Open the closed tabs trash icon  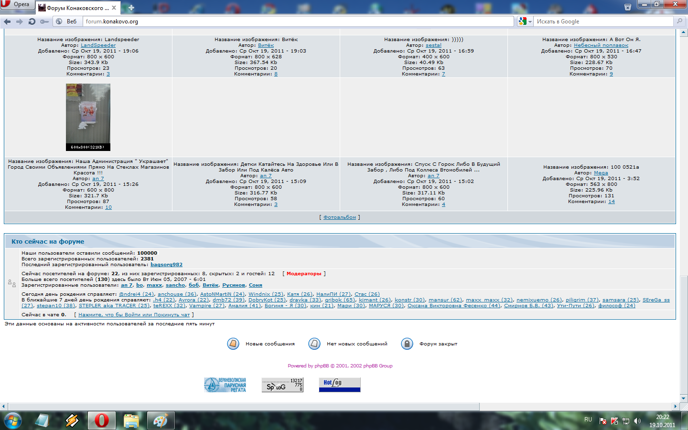pyautogui.click(x=628, y=7)
